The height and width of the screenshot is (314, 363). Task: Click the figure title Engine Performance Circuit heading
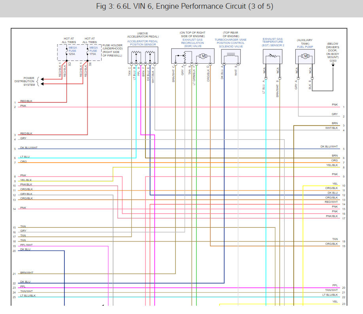[185, 6]
